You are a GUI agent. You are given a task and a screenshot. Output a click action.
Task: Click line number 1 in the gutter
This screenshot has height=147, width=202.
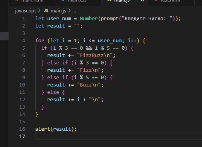(x=24, y=19)
